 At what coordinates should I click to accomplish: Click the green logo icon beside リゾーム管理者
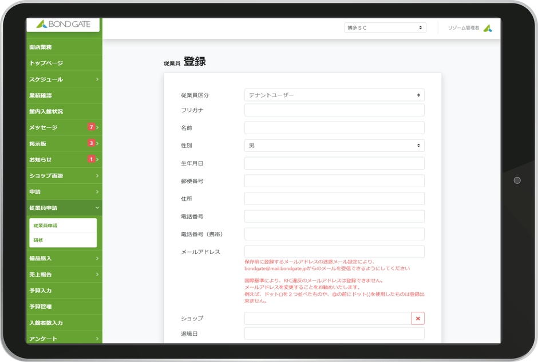[x=488, y=27]
